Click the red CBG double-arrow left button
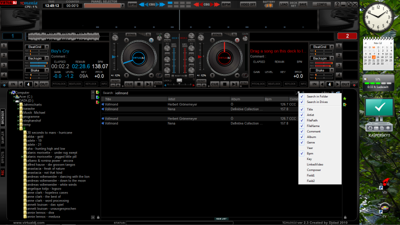Screen dimensions: 400x225 click(x=196, y=4)
